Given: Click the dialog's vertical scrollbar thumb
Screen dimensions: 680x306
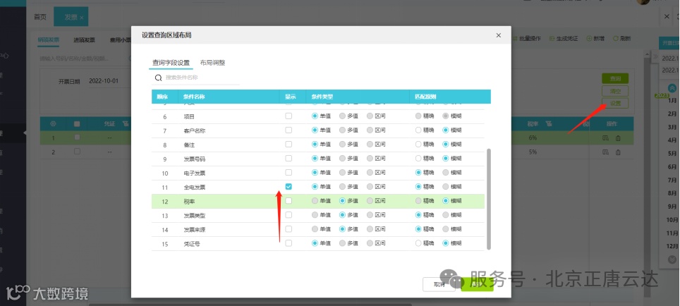Looking at the screenshot, I should [489, 199].
